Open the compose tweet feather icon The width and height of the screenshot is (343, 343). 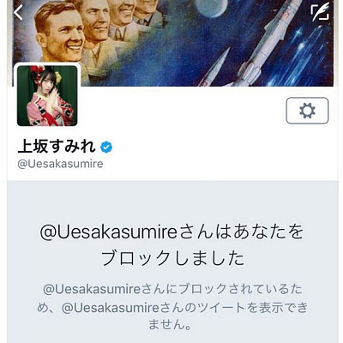[320, 12]
